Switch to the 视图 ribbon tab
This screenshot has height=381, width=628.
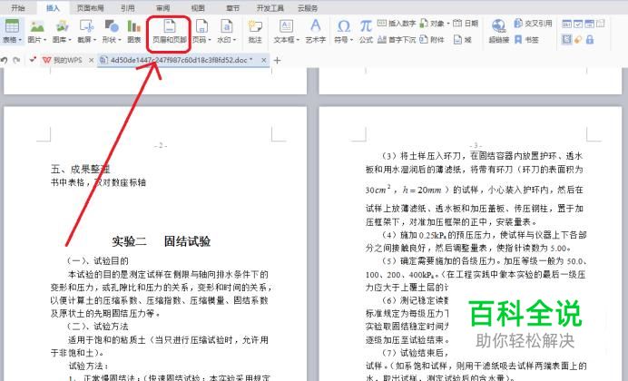click(198, 7)
